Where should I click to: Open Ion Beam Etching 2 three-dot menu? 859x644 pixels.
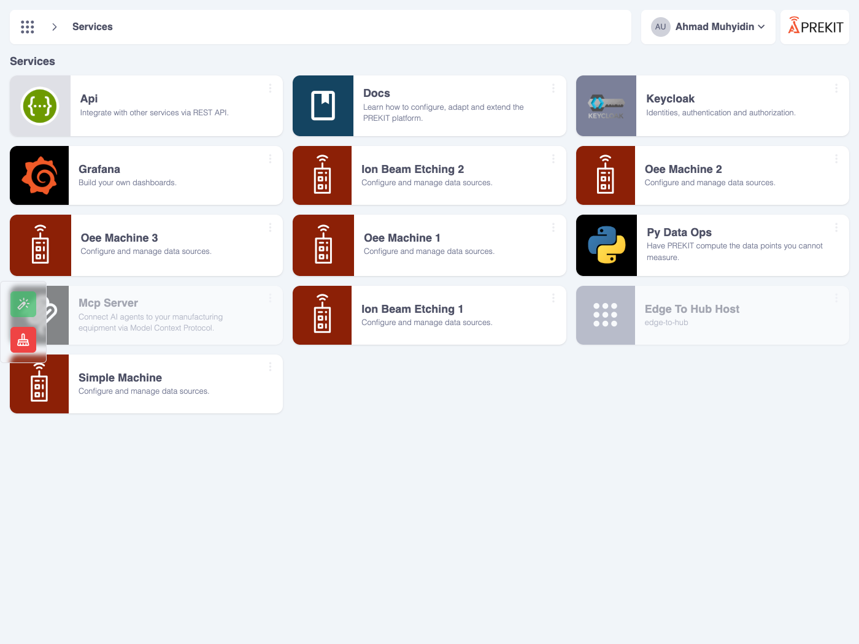click(x=553, y=159)
